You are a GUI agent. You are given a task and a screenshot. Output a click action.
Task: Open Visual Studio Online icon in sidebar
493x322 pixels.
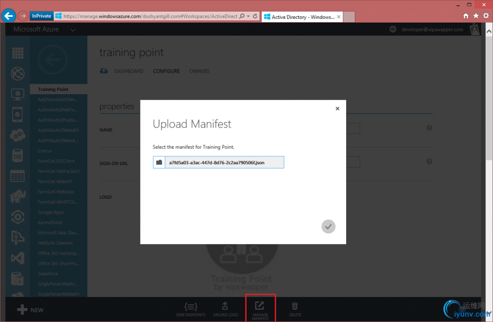tap(18, 258)
